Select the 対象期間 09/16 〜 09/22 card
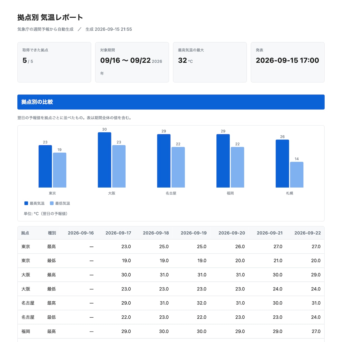This screenshot has height=342, width=342. 132,62
